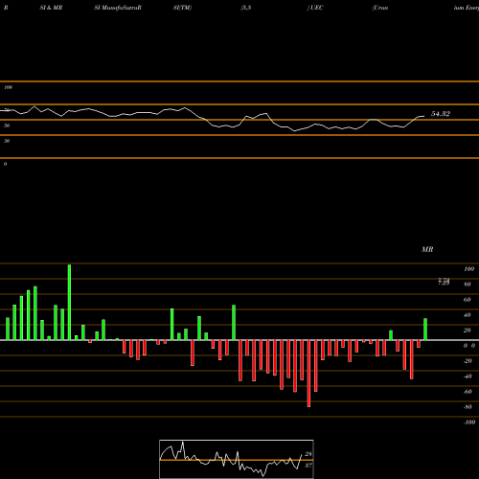Click the header text 'SI(TM)'
479x479 pixels.
pos(182,8)
